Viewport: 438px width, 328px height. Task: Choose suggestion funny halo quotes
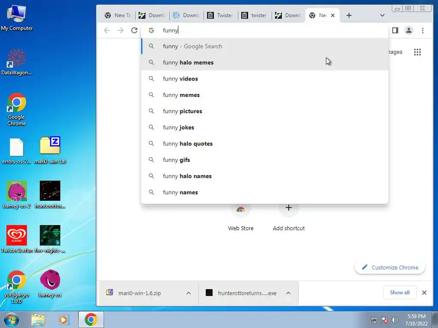[x=265, y=143]
